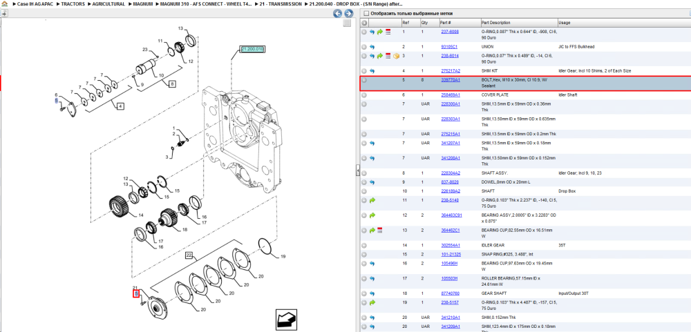691x332 pixels.
Task: Select boxed callout 22 in the diagram
Action: point(189,255)
